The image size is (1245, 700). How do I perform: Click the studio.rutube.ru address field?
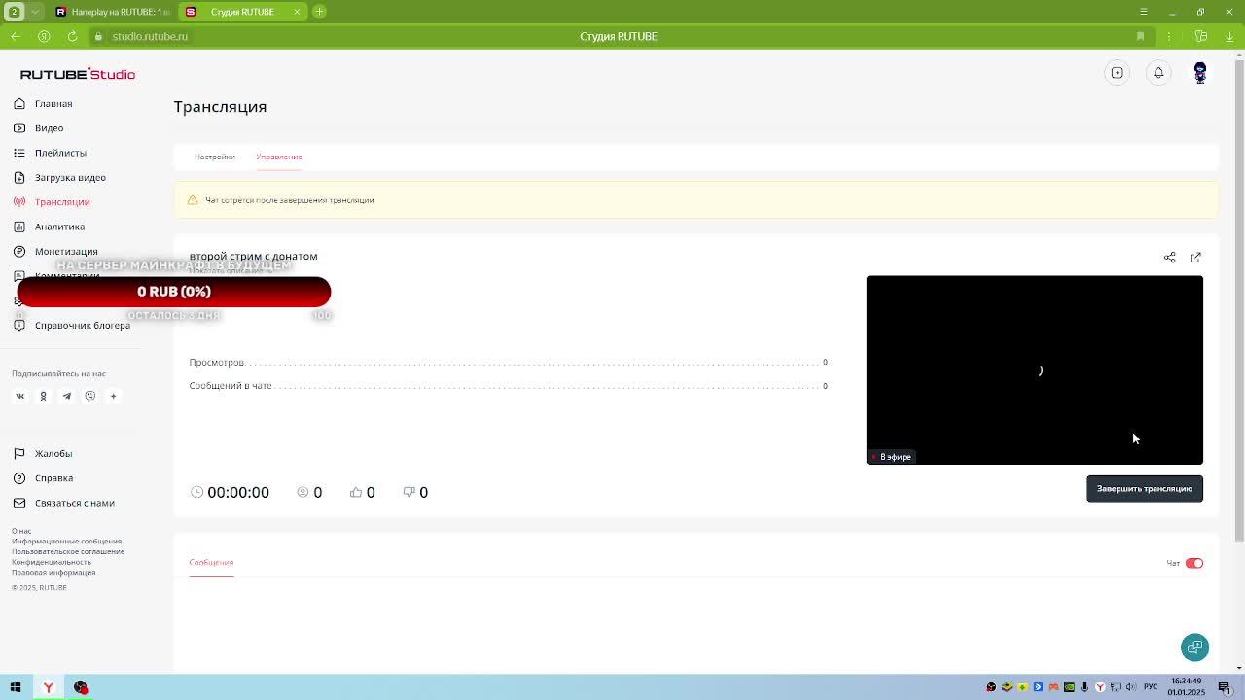tap(150, 36)
